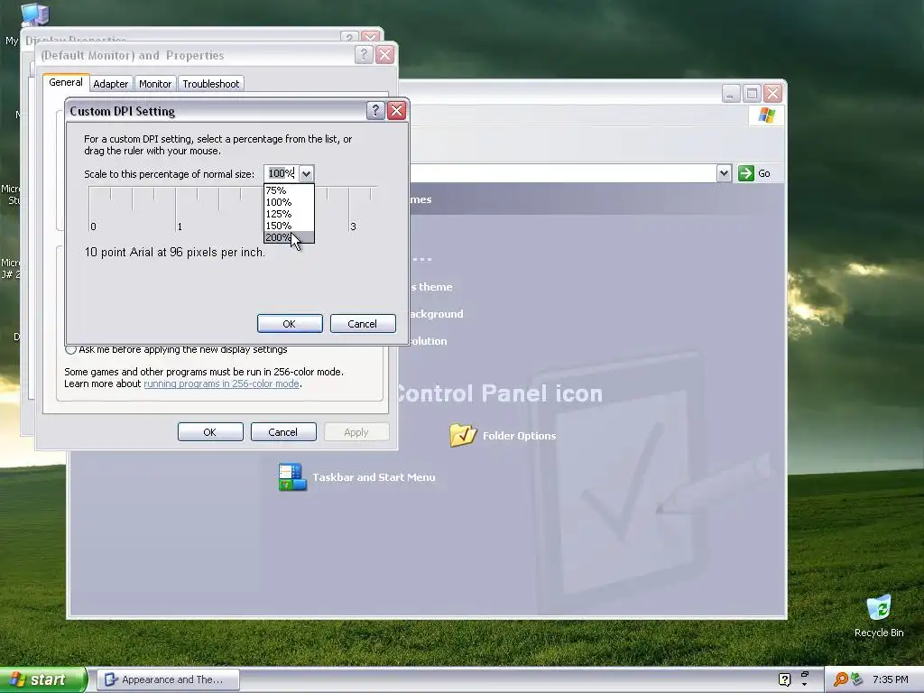Click OK in Custom DPI Setting dialog

coord(290,324)
